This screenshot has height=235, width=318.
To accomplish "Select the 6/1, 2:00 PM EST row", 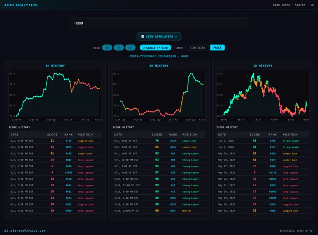I will 55,211.
